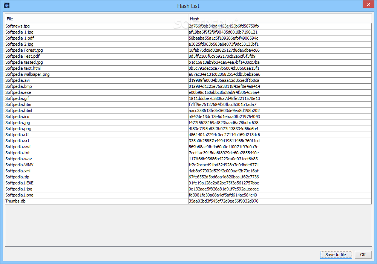
Task: Select Softpedia 1.pdf file name
Action: tap(20, 38)
